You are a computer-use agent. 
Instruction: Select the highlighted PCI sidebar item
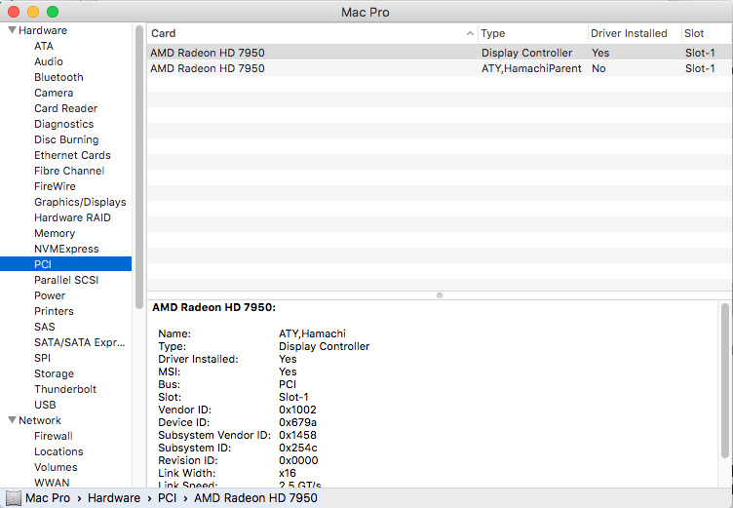coord(65,264)
